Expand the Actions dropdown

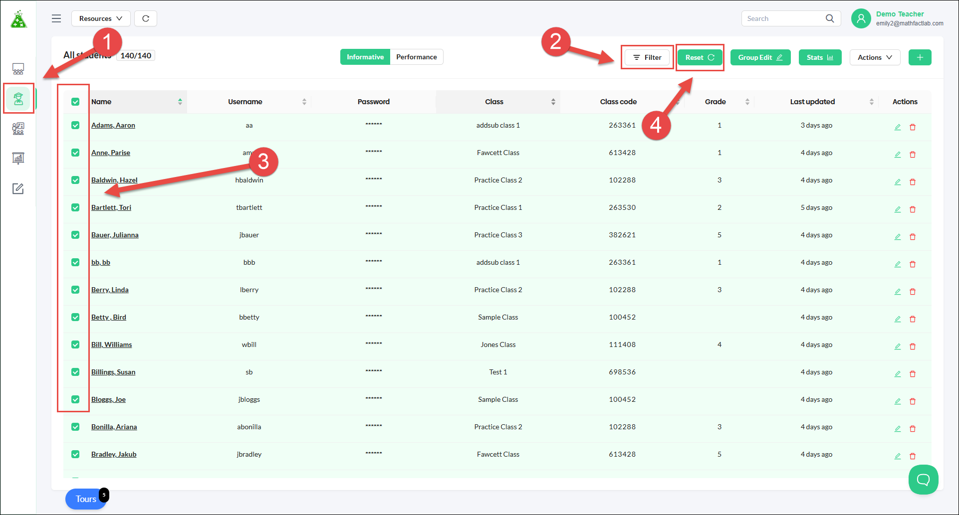coord(875,57)
